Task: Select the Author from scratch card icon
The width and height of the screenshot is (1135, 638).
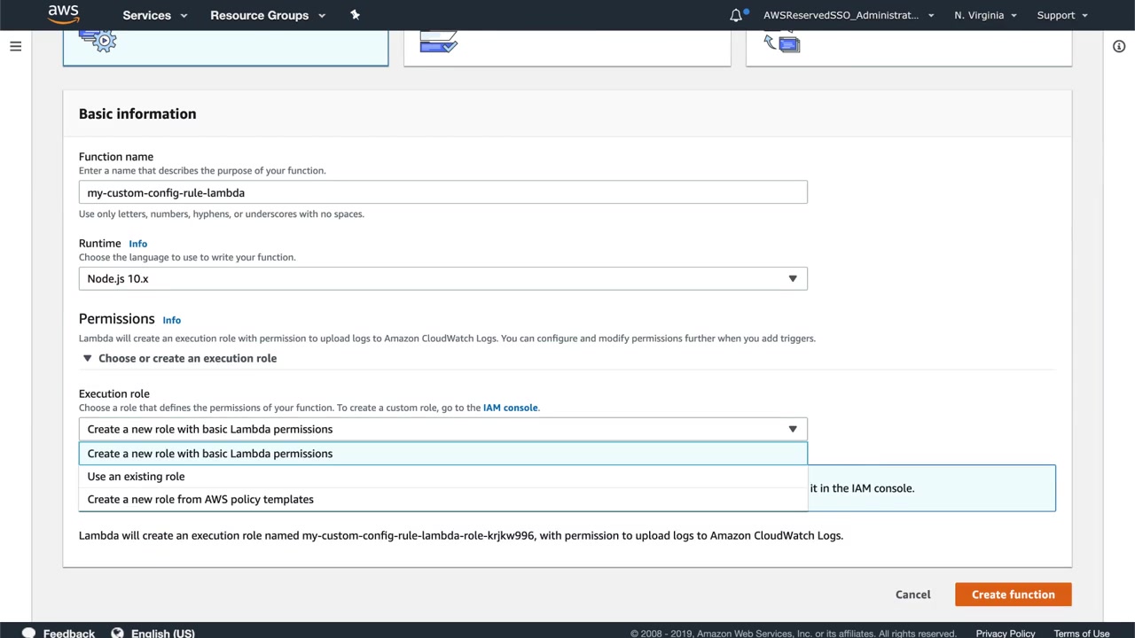Action: (98, 41)
